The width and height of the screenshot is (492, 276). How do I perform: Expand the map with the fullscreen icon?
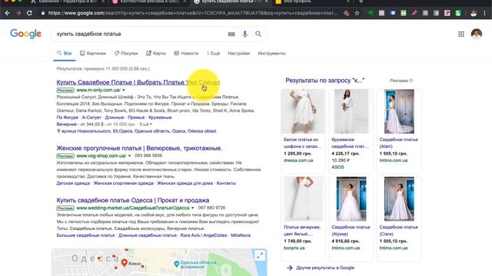(260, 256)
